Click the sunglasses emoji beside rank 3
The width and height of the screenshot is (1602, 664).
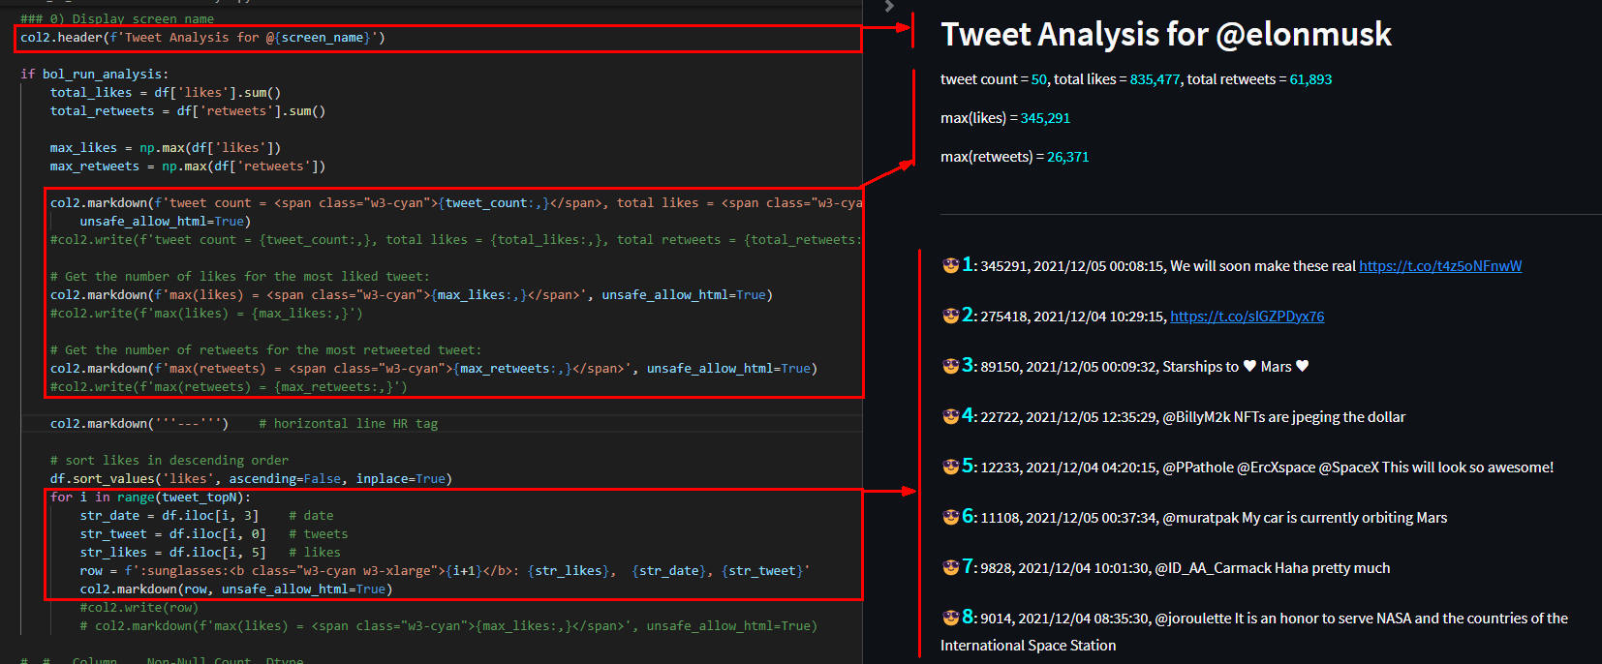pyautogui.click(x=950, y=366)
